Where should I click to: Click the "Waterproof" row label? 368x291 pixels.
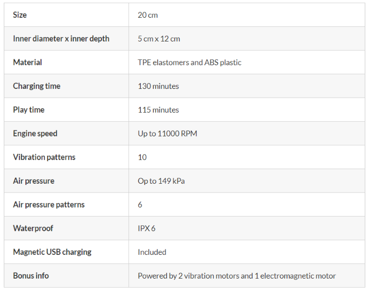tap(33, 228)
